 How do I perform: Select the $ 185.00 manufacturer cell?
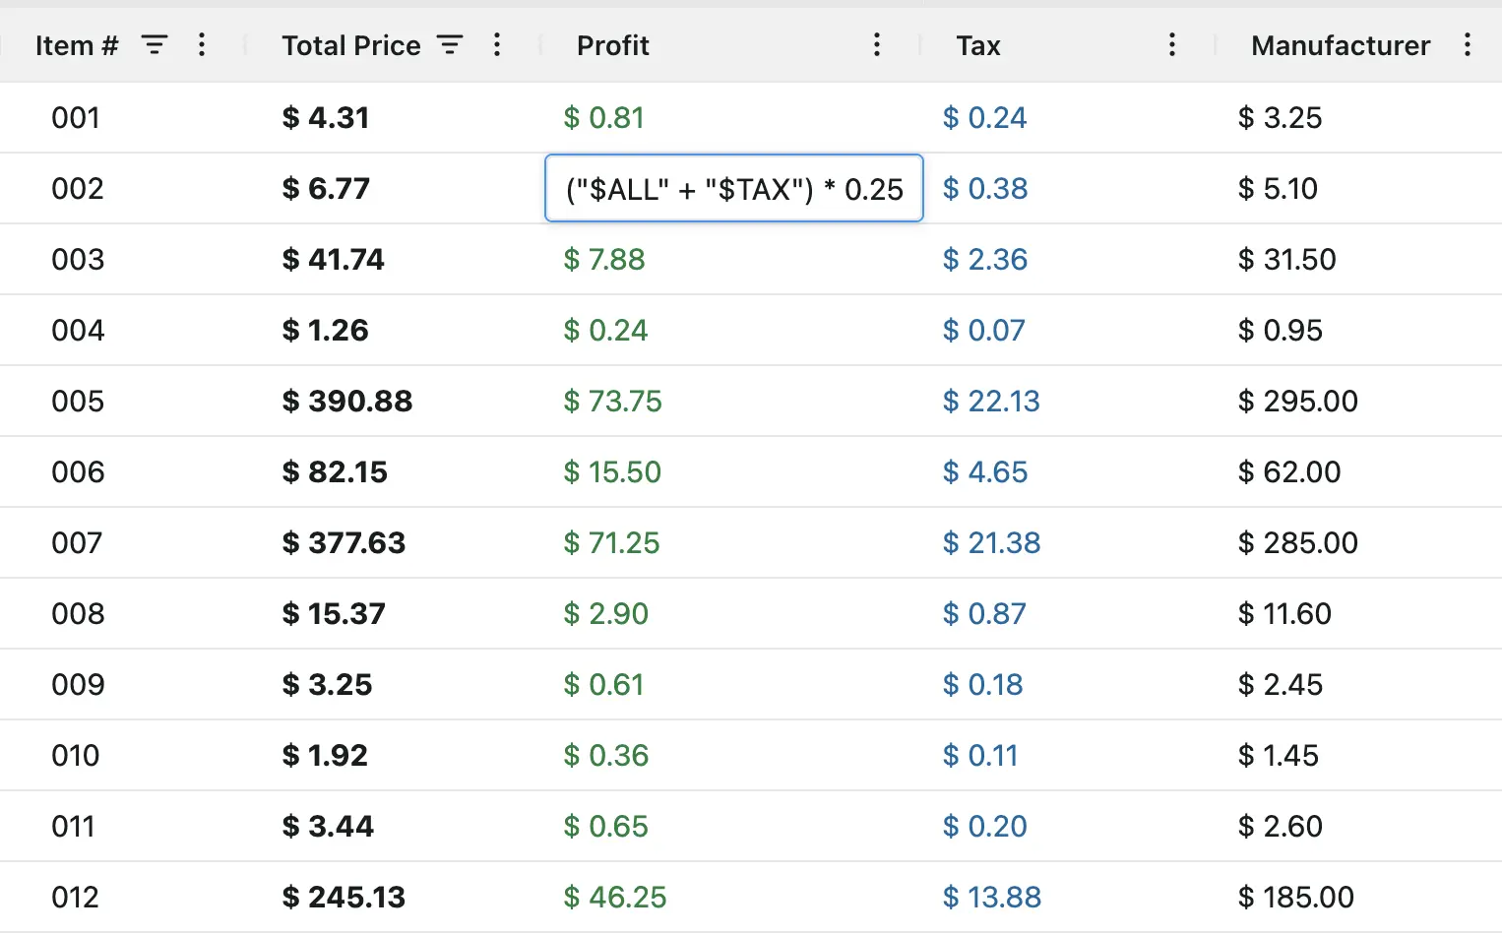point(1295,898)
